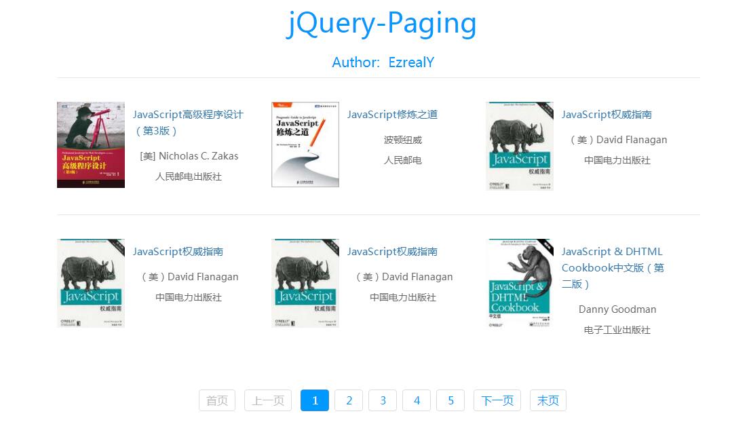Open the bottom-left JavaScript权威指南 book link
The width and height of the screenshot is (751, 437).
tap(178, 251)
